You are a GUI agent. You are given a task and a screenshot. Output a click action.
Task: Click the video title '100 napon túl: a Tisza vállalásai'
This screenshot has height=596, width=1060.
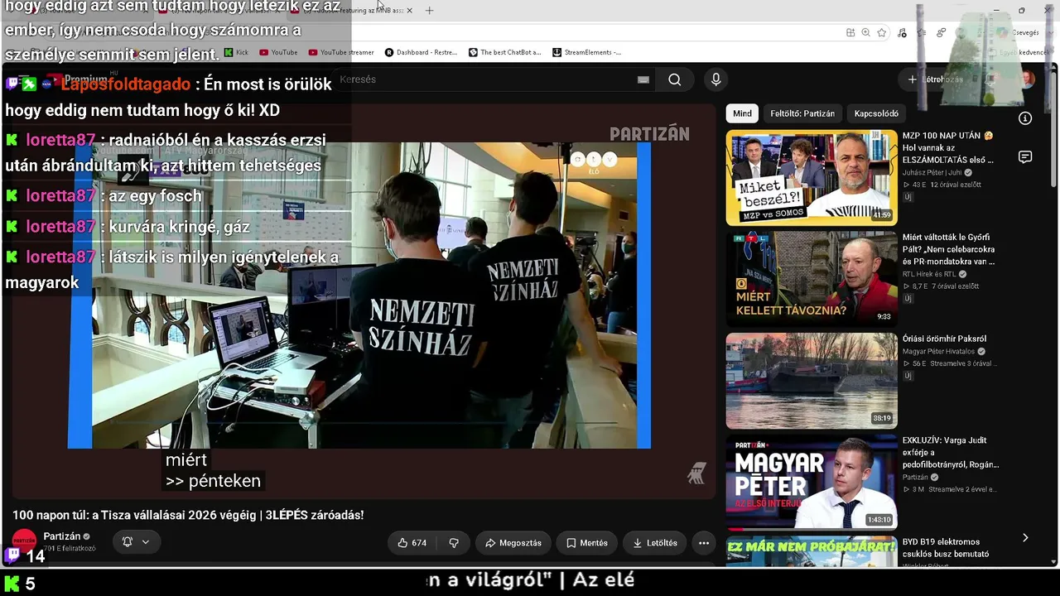tap(188, 515)
